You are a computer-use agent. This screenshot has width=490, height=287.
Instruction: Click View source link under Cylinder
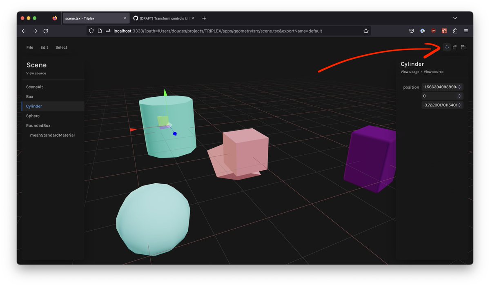coord(434,72)
